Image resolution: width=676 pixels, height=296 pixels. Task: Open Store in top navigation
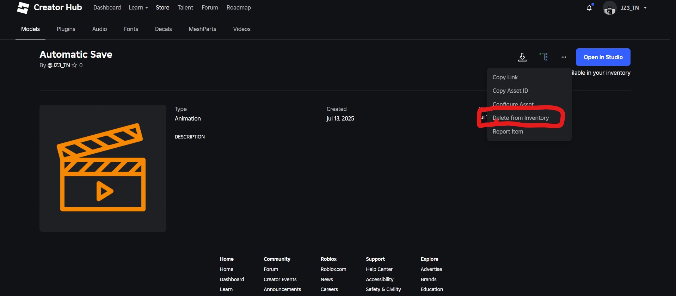pos(162,8)
